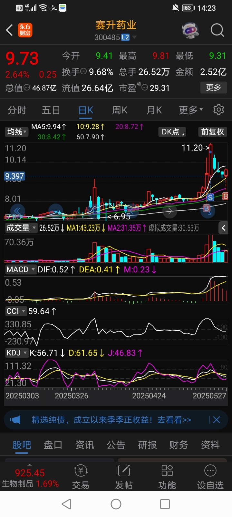Tap the L2 level badge

pyautogui.click(x=125, y=37)
